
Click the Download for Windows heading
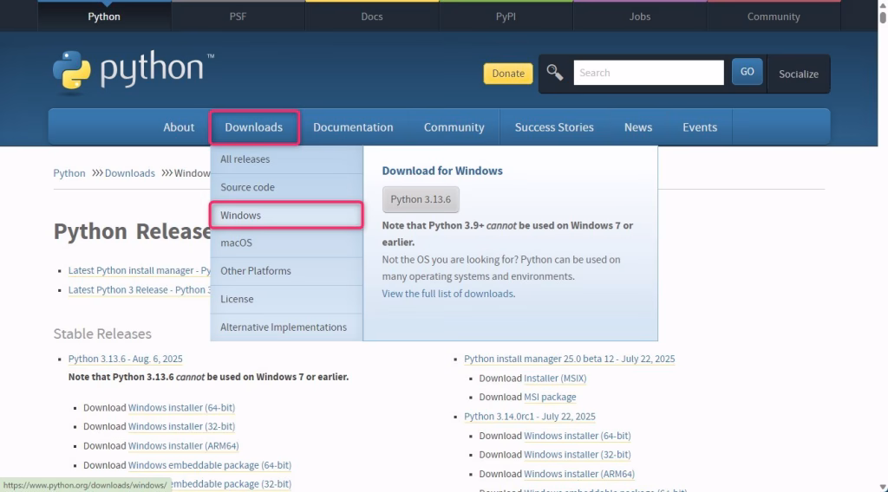point(442,171)
